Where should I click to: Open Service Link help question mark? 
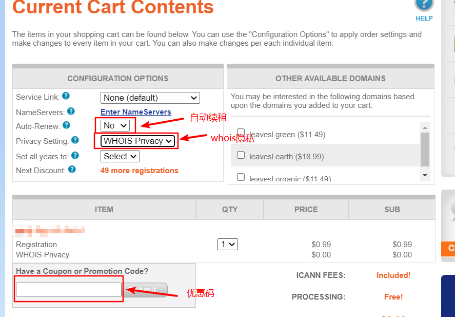pos(66,96)
